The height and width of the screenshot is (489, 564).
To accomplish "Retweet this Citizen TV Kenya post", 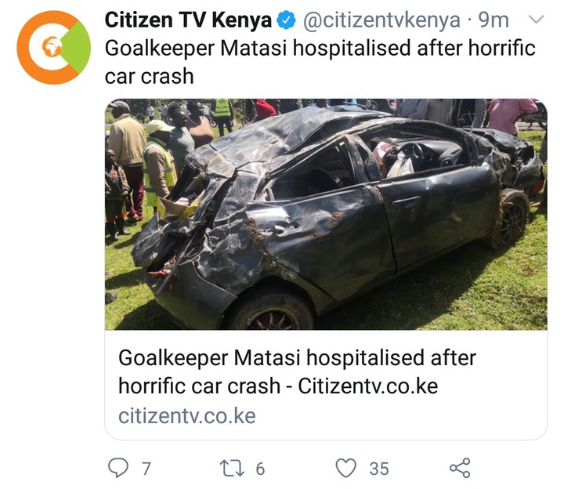I will [x=232, y=468].
